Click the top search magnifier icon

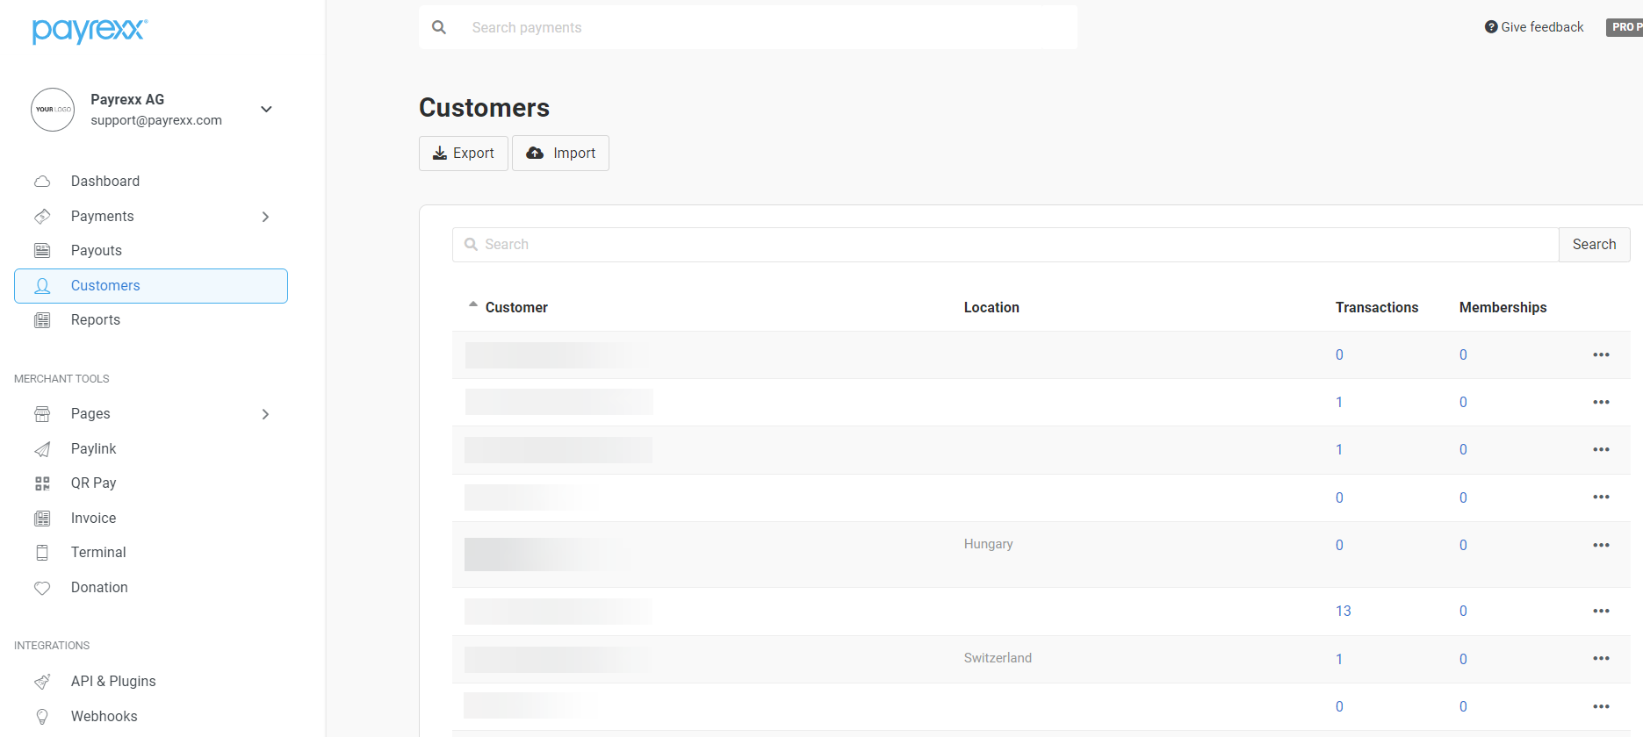(439, 27)
